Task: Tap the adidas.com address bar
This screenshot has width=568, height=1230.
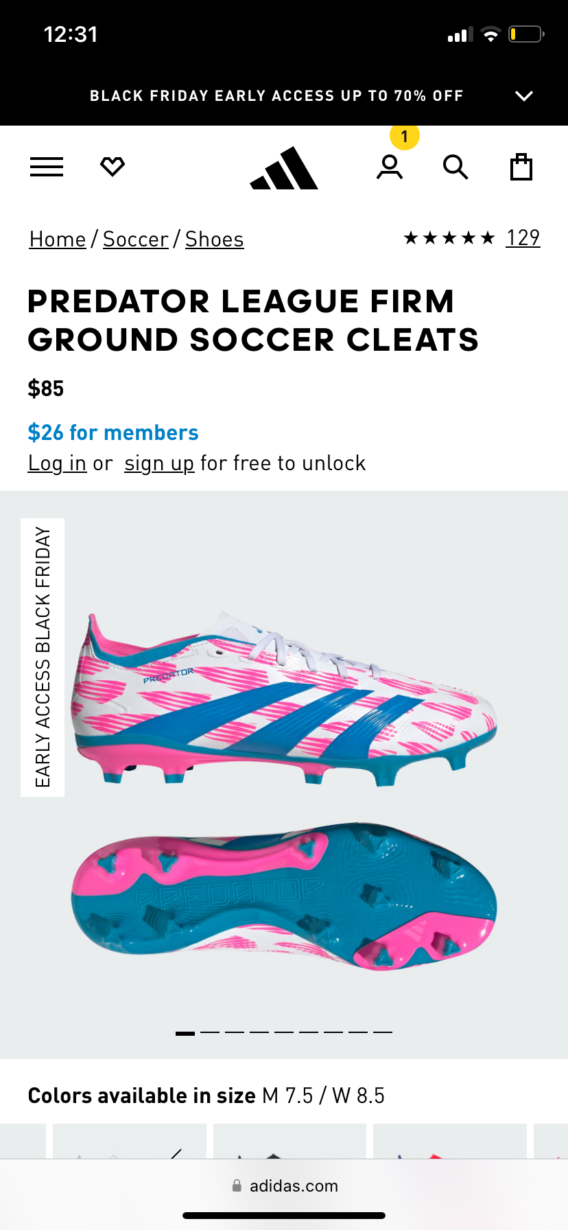Action: [284, 1186]
